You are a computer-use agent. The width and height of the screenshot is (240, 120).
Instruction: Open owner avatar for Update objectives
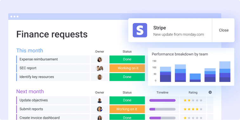[100, 100]
